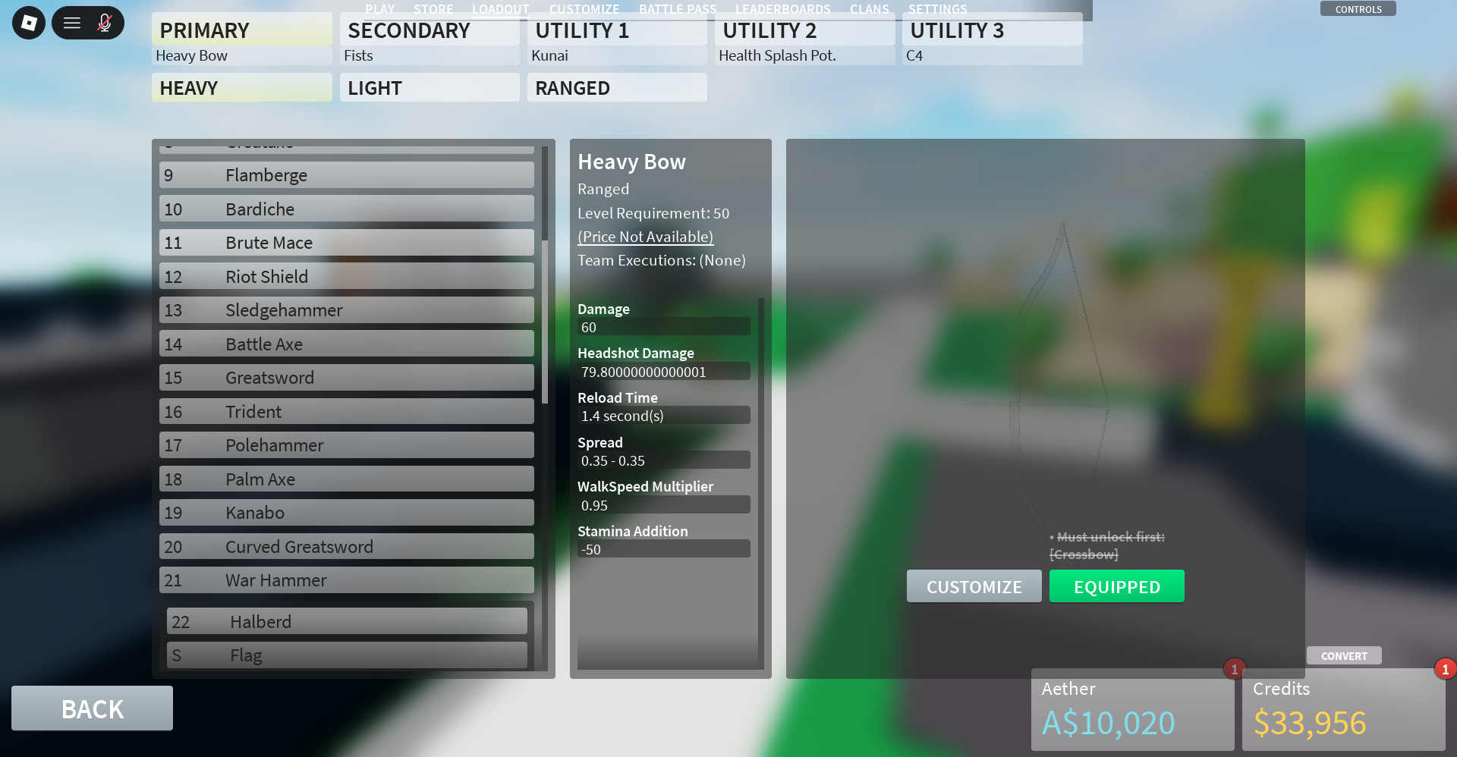
Task: Select Polehammer in the weapon list
Action: pyautogui.click(x=347, y=445)
